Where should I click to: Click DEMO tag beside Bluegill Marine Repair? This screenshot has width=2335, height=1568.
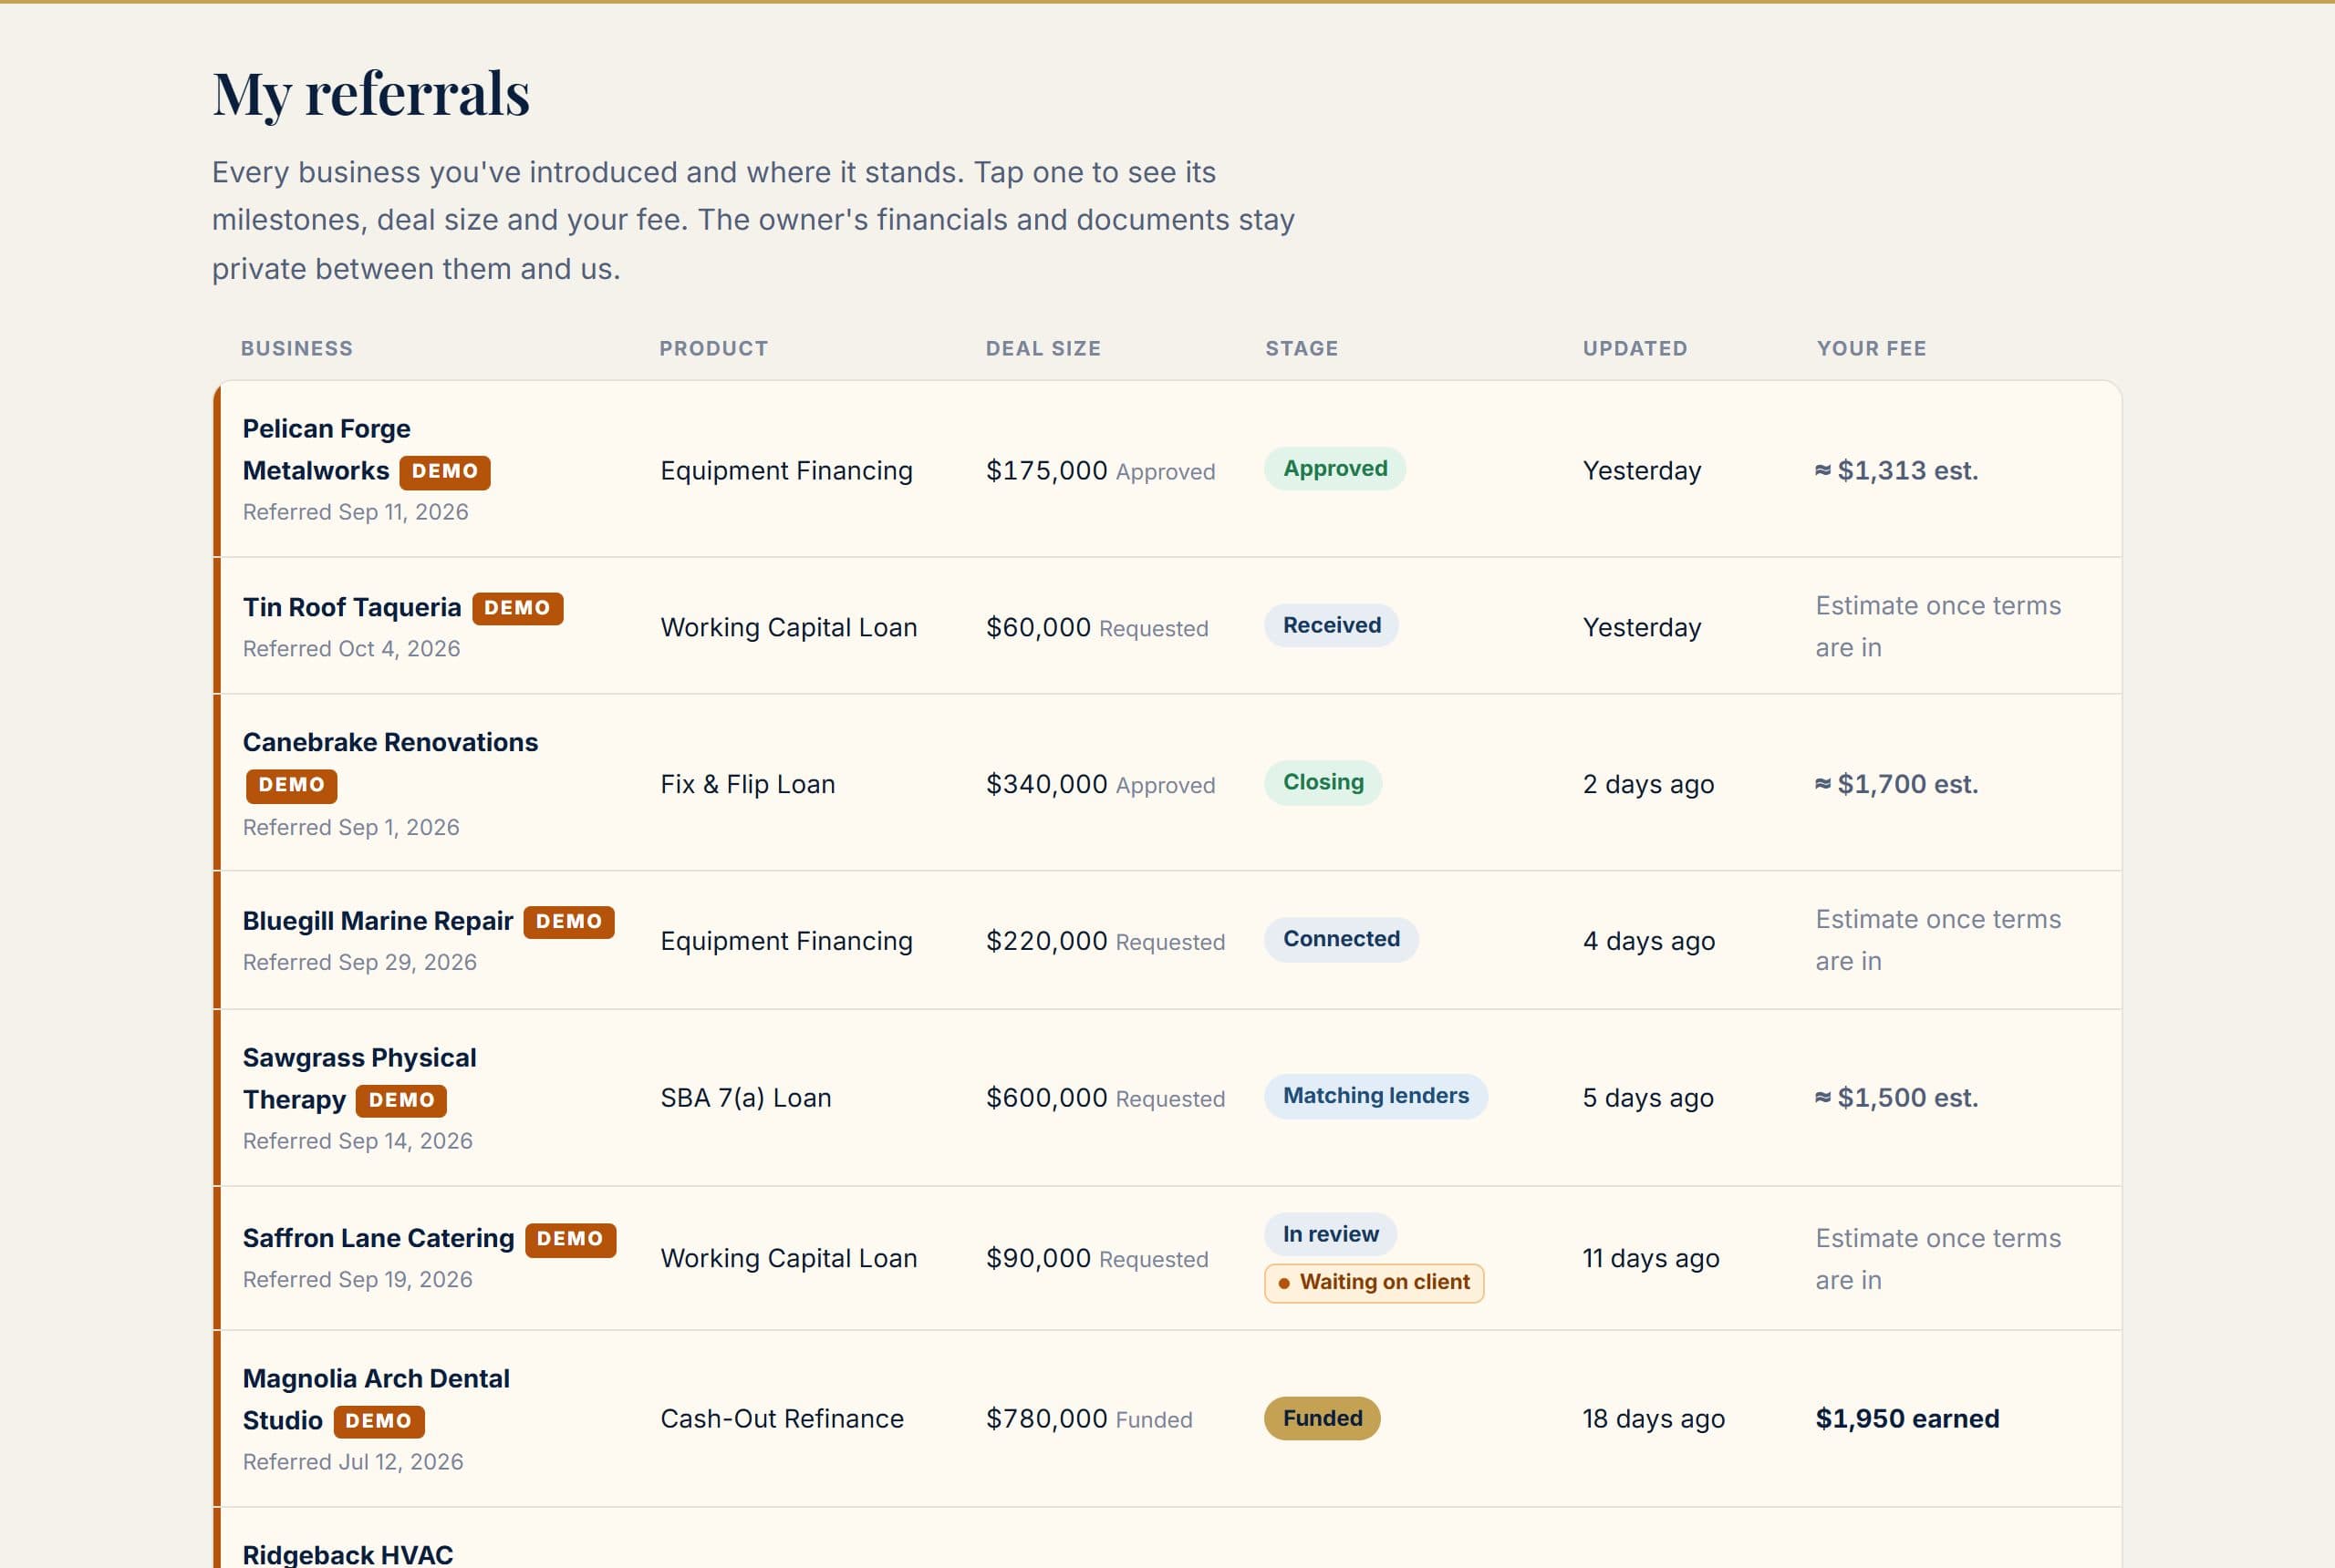[x=568, y=922]
